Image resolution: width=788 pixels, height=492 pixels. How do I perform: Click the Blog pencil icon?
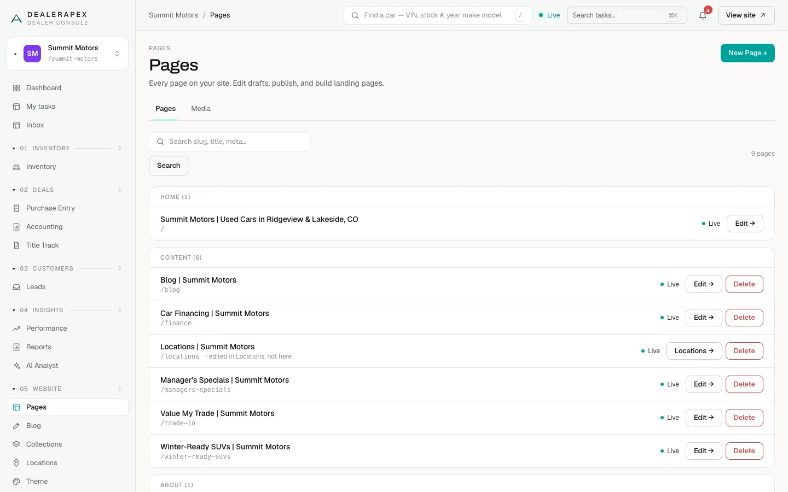click(16, 426)
